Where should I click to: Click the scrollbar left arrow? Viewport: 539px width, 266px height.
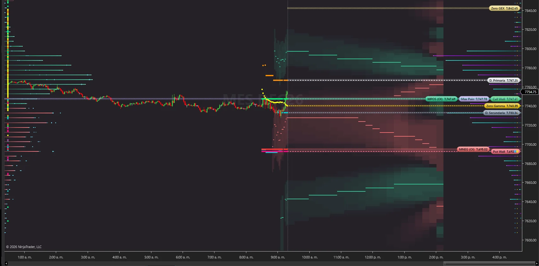[x=6, y=263]
